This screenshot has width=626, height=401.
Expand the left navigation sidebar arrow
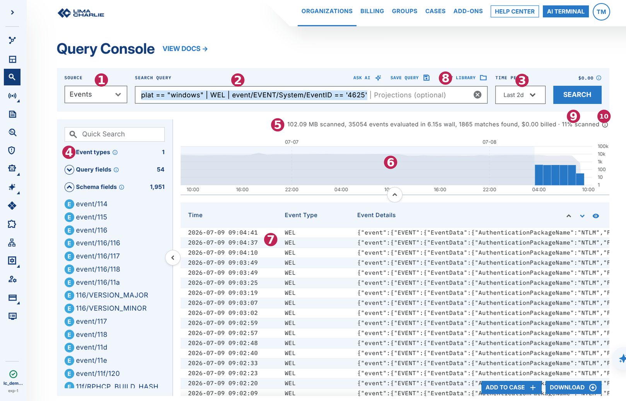12,12
